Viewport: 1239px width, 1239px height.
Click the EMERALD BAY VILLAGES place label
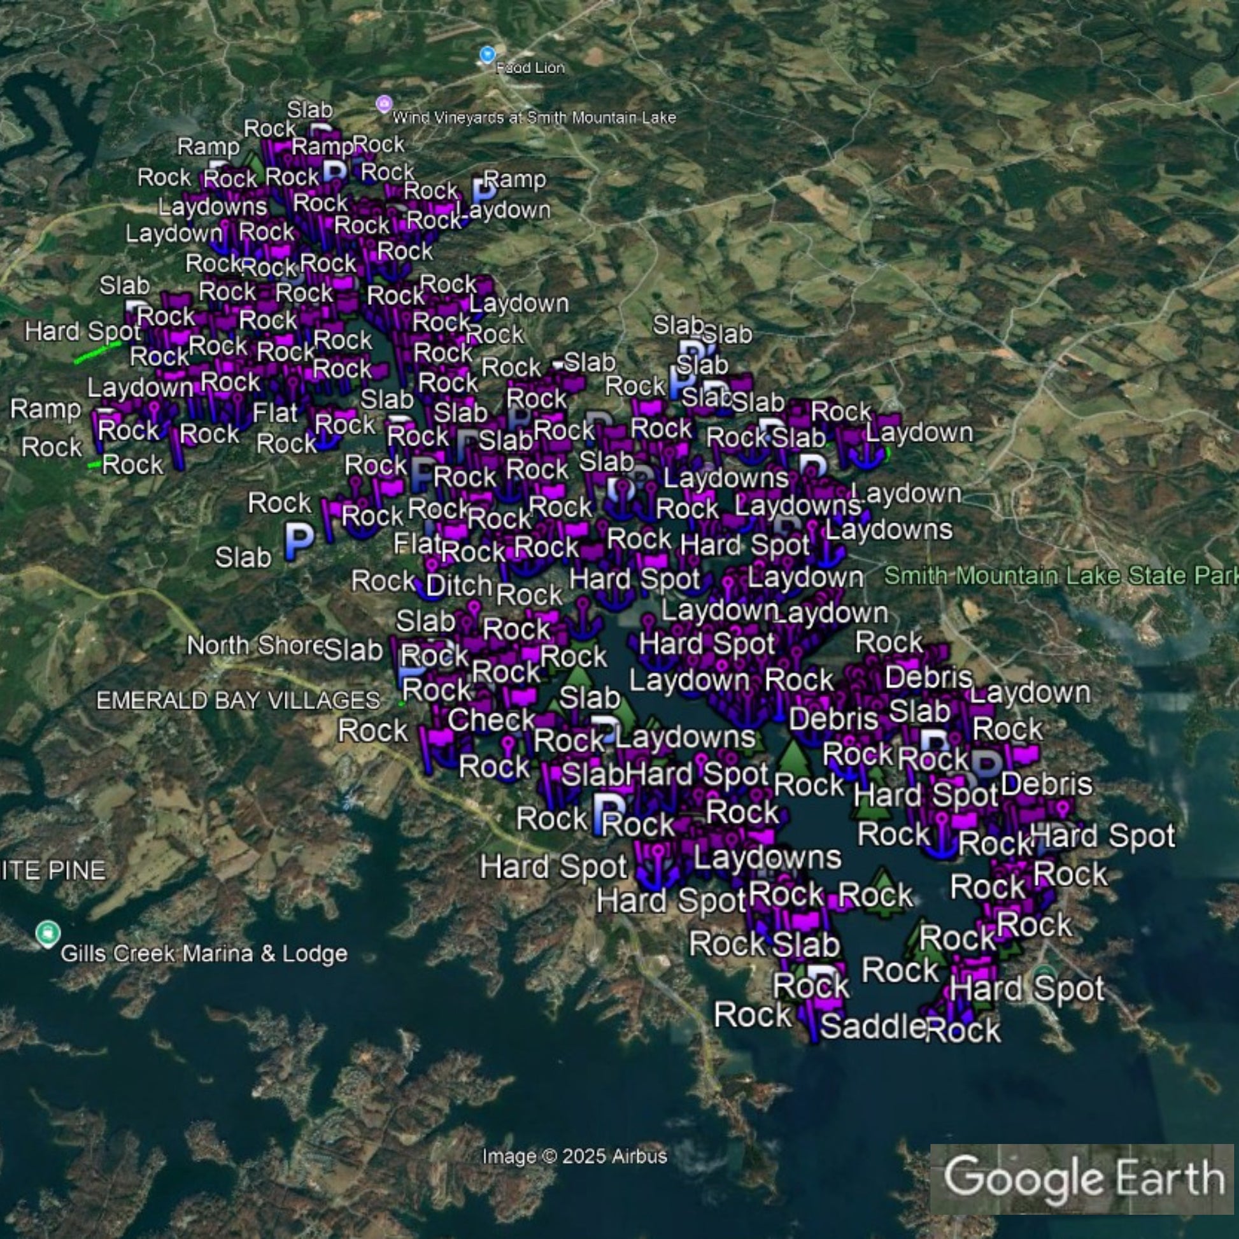(x=238, y=700)
